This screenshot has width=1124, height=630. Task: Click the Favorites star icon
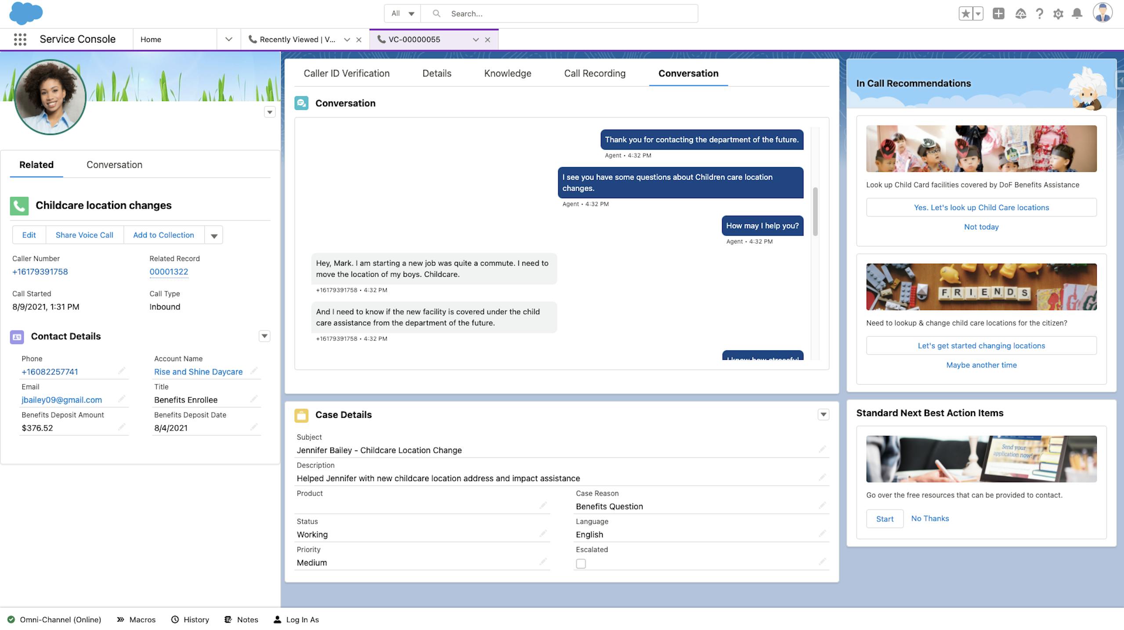pyautogui.click(x=965, y=14)
